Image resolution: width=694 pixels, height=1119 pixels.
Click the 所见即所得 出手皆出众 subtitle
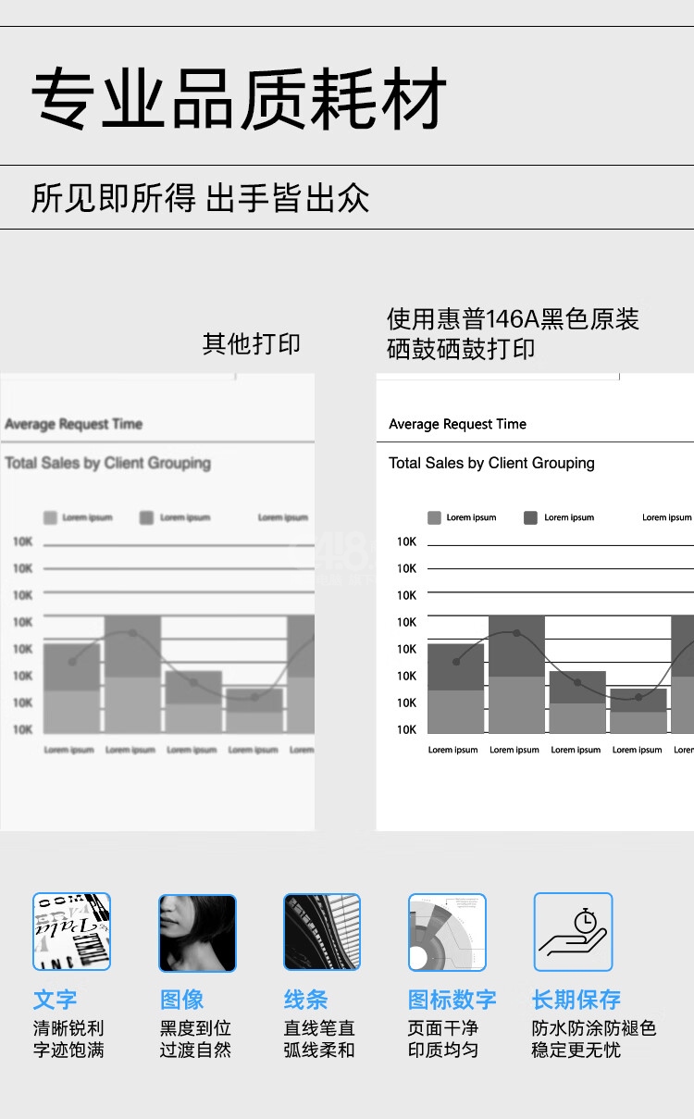[x=200, y=198]
